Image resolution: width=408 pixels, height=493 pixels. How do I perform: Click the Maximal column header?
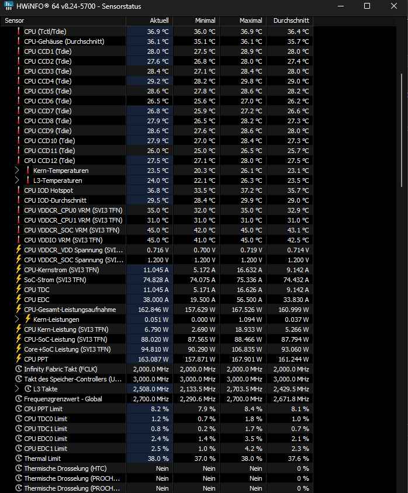243,20
